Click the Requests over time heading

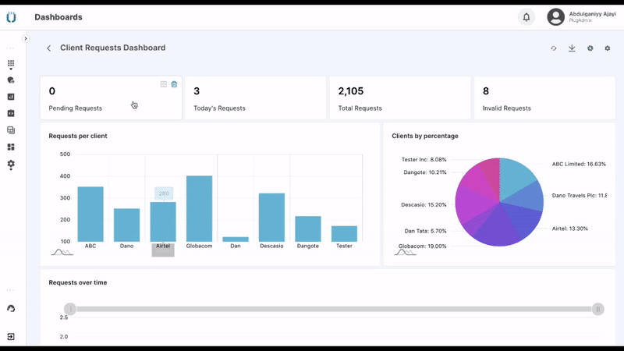click(x=77, y=282)
